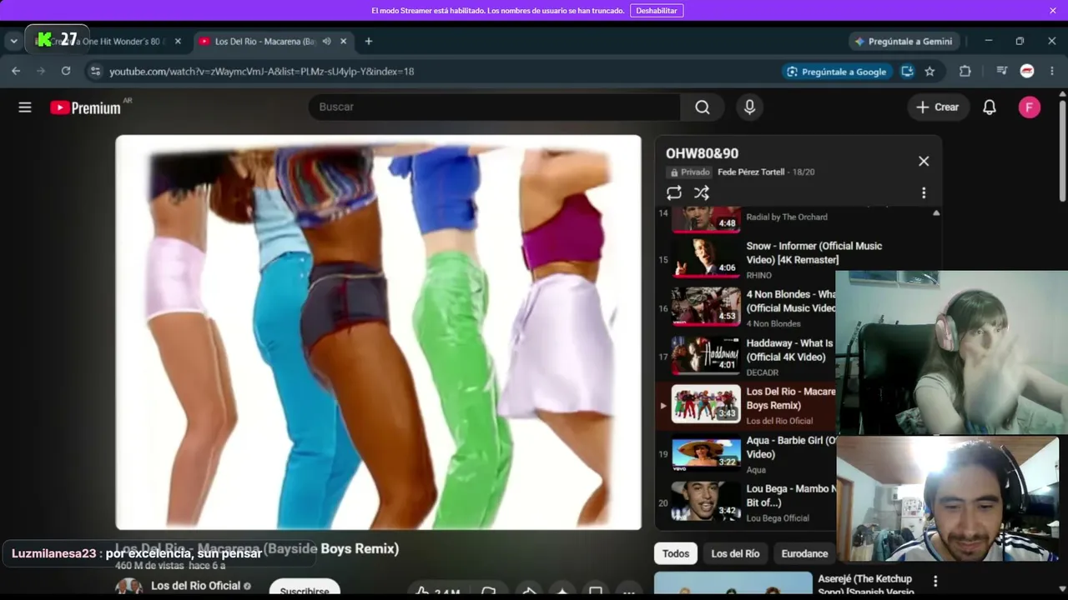Open the Chrome profile avatar
Screen dimensions: 1068x600
pyautogui.click(x=1027, y=71)
